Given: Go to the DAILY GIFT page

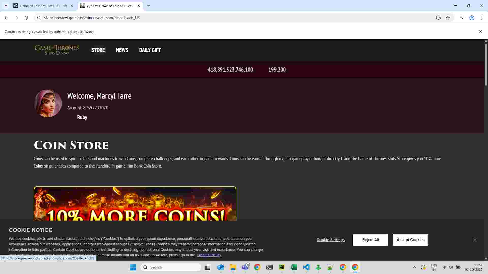Looking at the screenshot, I should [150, 50].
